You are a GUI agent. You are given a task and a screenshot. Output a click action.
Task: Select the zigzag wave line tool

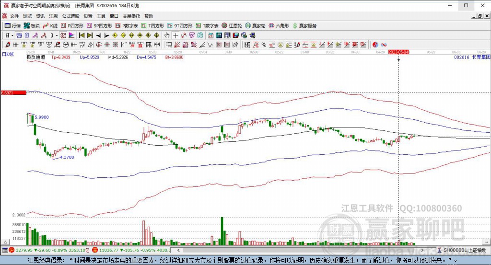[x=210, y=45]
